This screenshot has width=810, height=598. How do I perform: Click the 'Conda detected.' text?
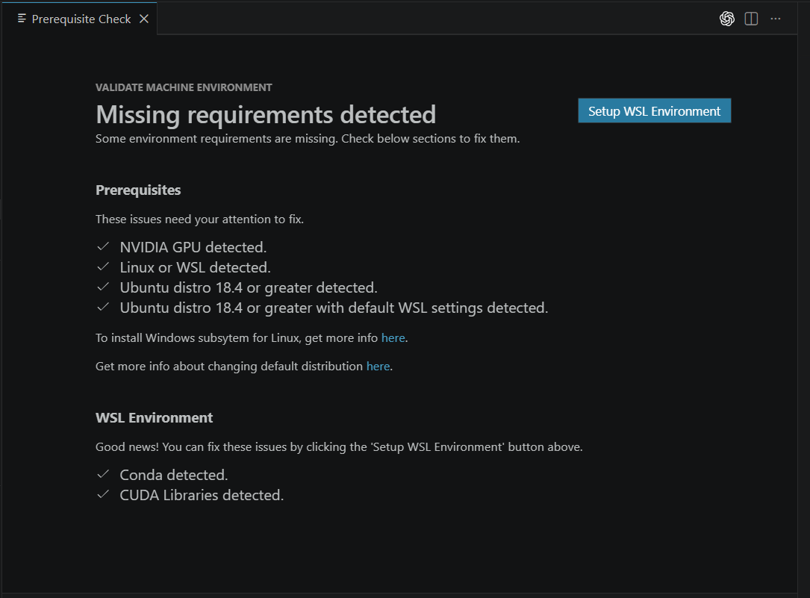(173, 475)
